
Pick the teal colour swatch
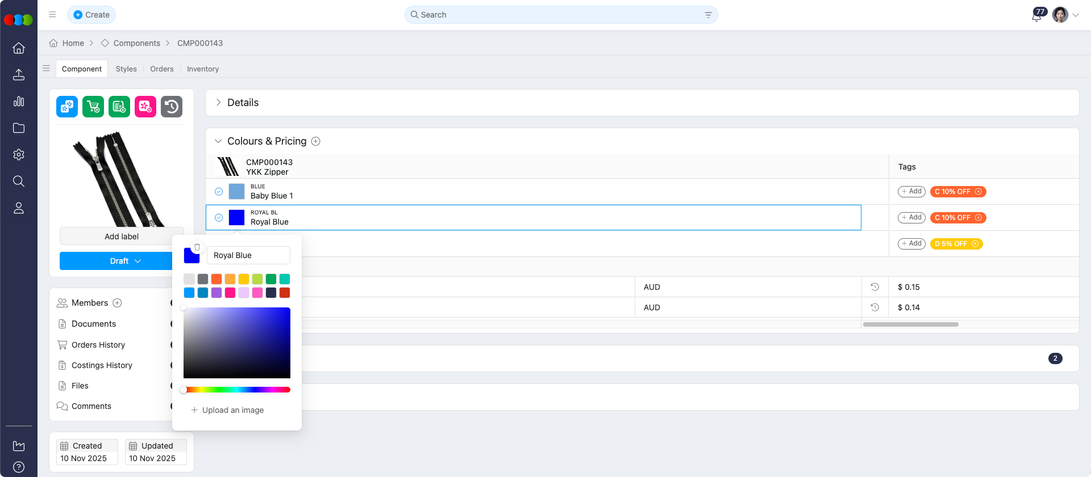285,279
